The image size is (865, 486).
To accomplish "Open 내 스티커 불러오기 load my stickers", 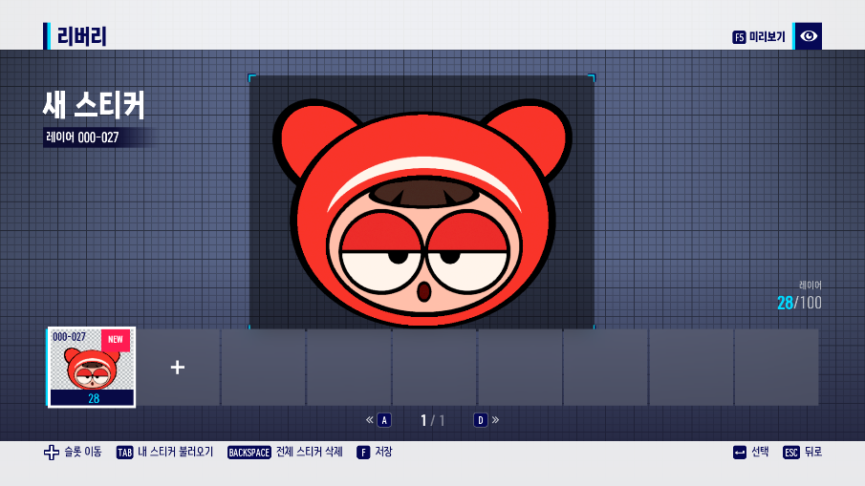I will [176, 452].
